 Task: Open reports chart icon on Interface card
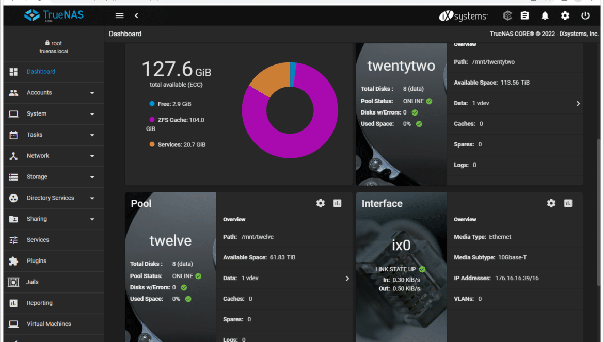click(x=568, y=203)
